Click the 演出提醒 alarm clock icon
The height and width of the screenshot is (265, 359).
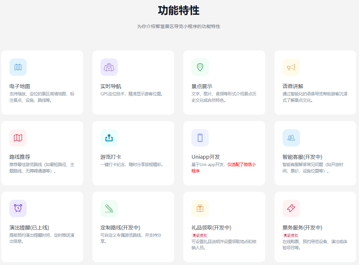click(18, 208)
